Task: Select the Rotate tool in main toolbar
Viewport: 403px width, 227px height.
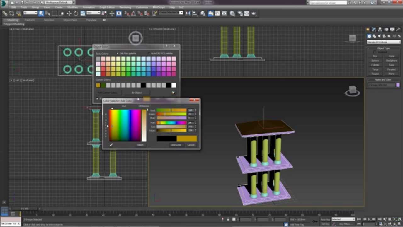Action: point(76,13)
